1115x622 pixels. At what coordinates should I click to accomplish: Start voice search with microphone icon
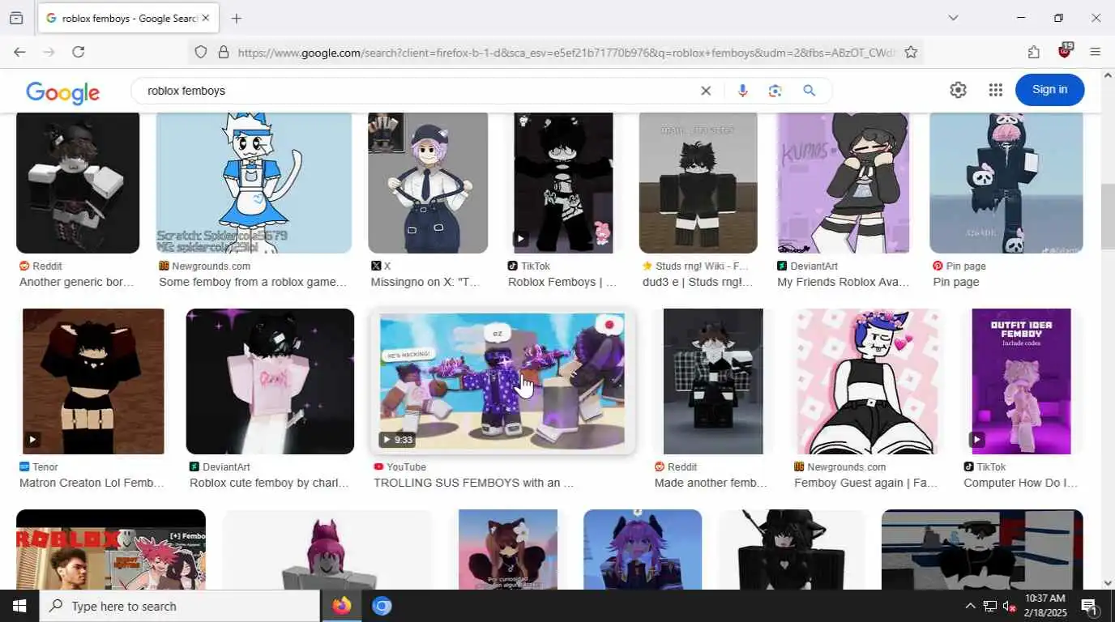(x=742, y=91)
